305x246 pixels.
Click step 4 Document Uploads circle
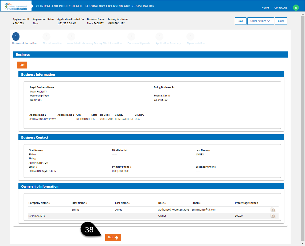point(131,36)
